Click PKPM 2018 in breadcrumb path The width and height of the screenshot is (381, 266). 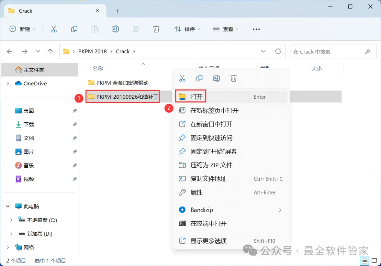tap(92, 51)
